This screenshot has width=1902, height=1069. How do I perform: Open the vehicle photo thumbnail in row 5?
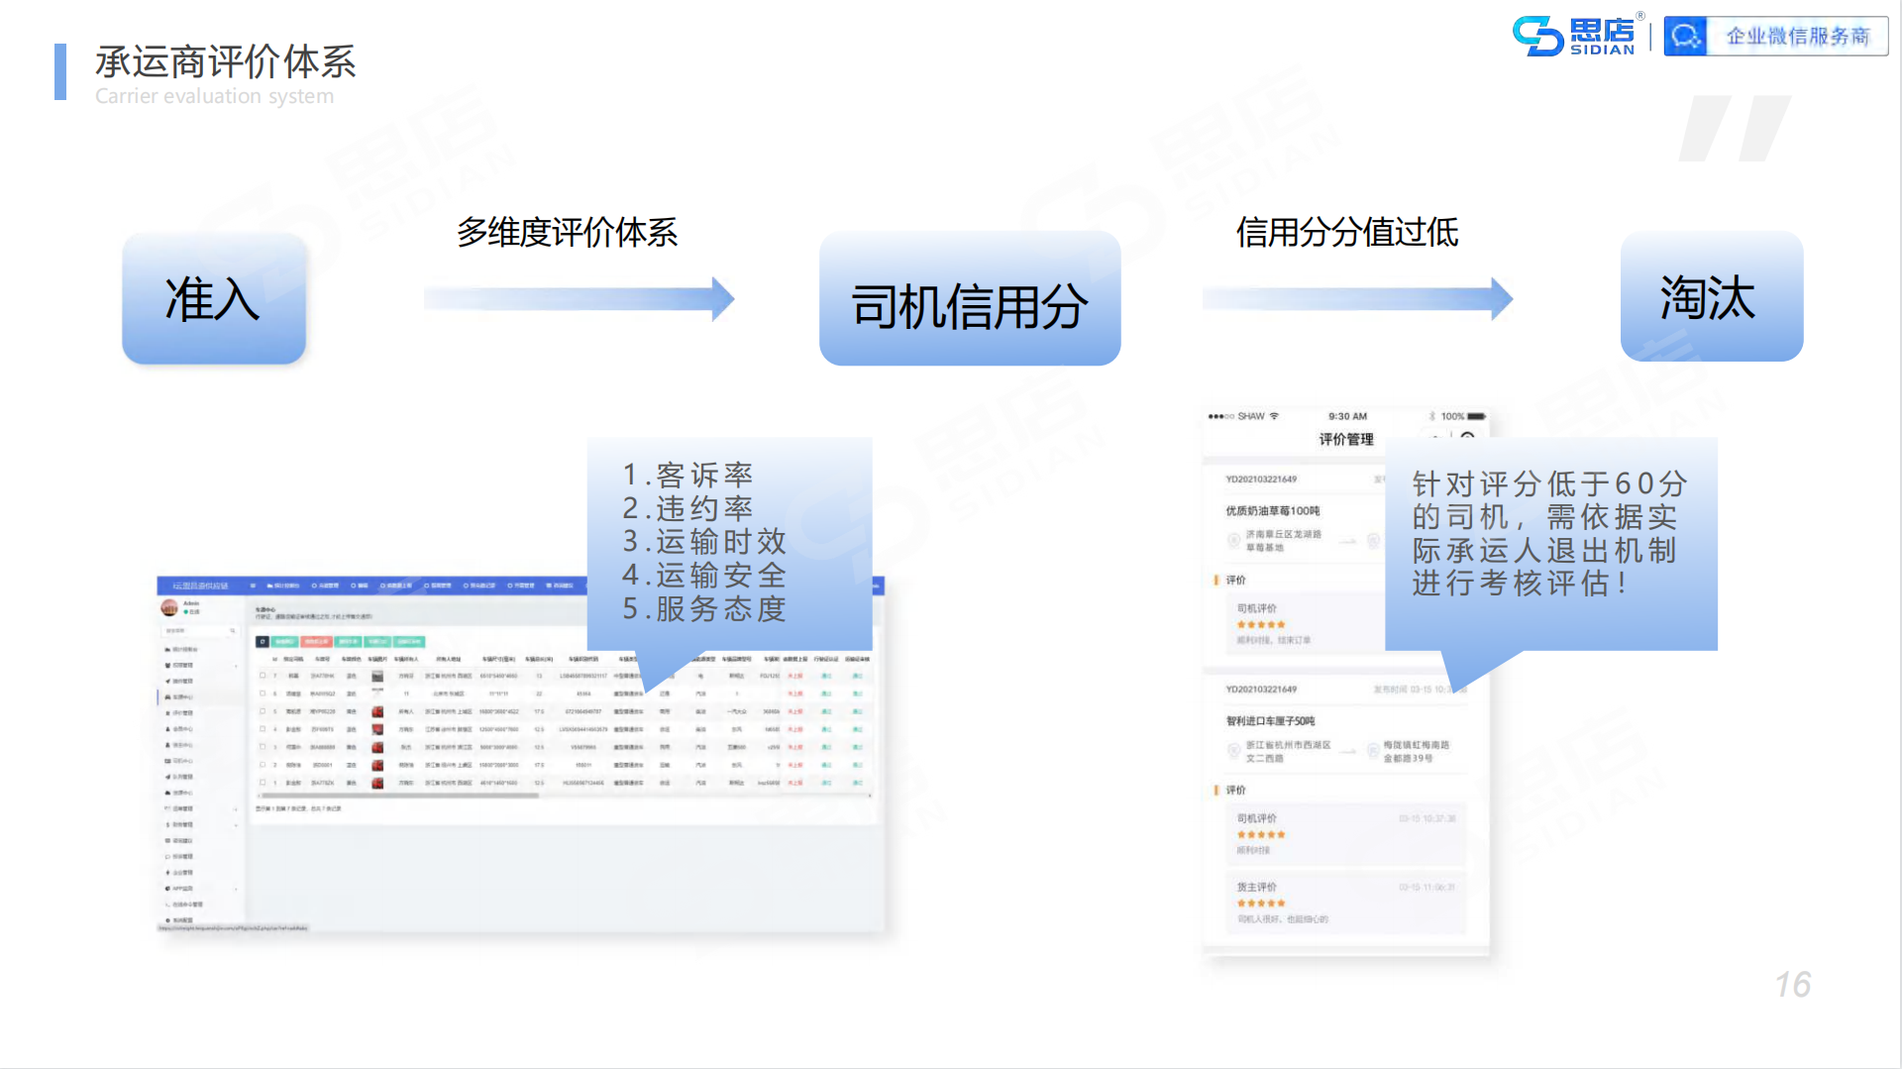377,711
